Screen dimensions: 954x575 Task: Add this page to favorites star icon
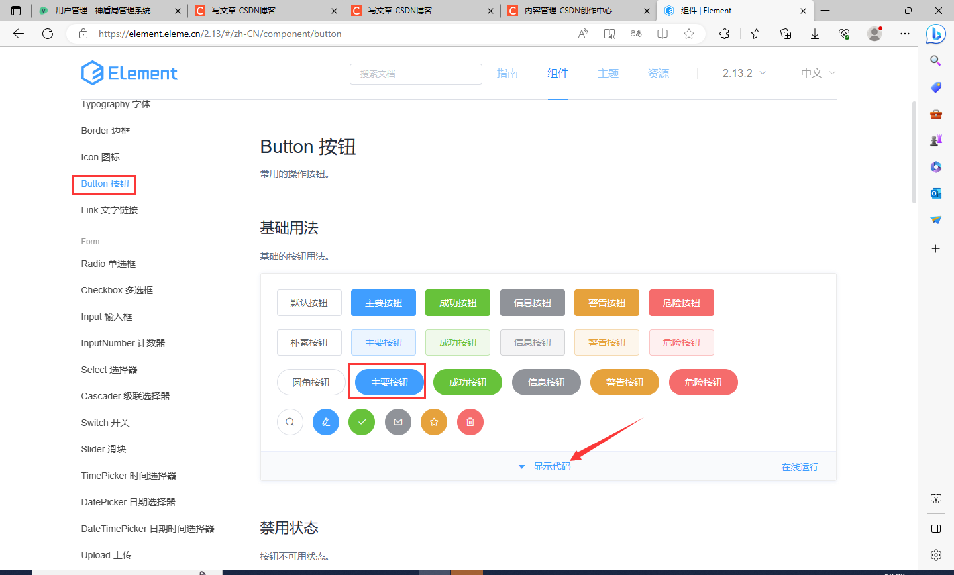click(x=689, y=34)
